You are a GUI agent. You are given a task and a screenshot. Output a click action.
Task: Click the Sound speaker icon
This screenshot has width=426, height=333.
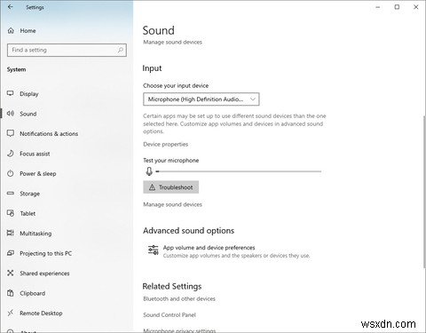11,114
